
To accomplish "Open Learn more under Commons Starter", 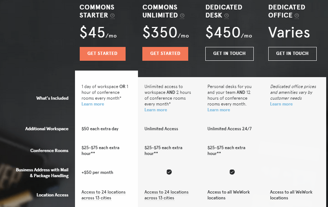I will [93, 104].
